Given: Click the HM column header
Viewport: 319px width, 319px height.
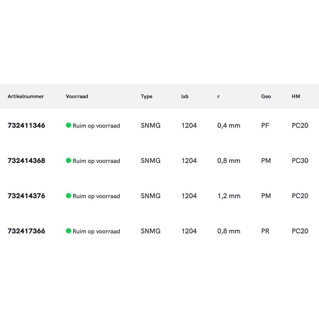Looking at the screenshot, I should tap(296, 96).
